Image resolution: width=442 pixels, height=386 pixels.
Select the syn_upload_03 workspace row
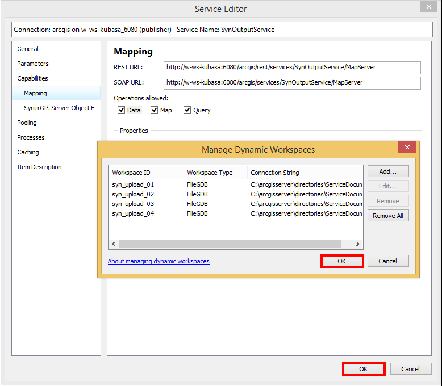coord(236,204)
